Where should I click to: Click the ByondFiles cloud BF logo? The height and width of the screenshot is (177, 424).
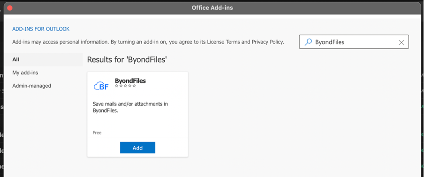(101, 86)
